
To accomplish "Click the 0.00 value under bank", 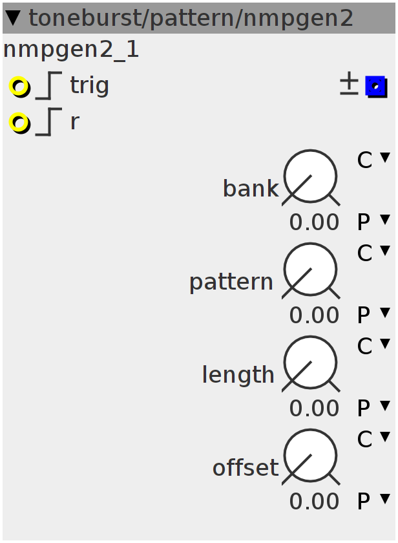I will (x=314, y=222).
